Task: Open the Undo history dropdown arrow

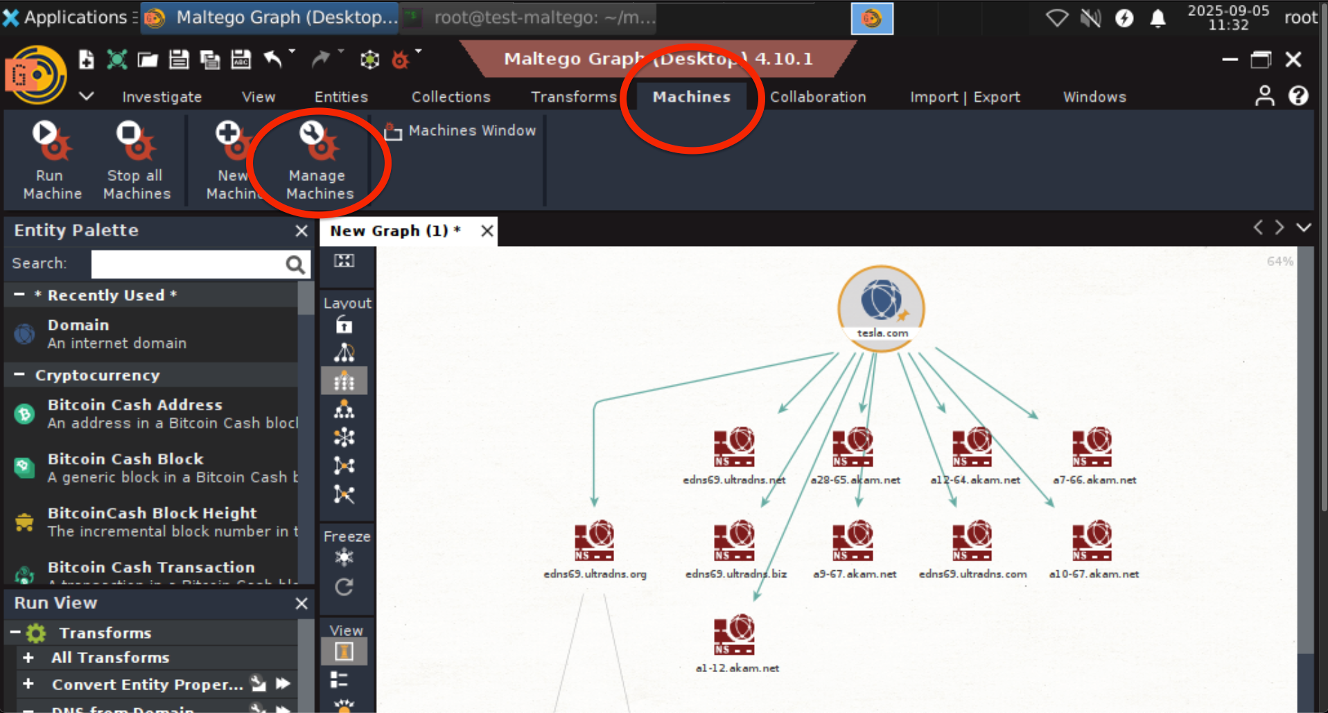Action: coord(292,51)
